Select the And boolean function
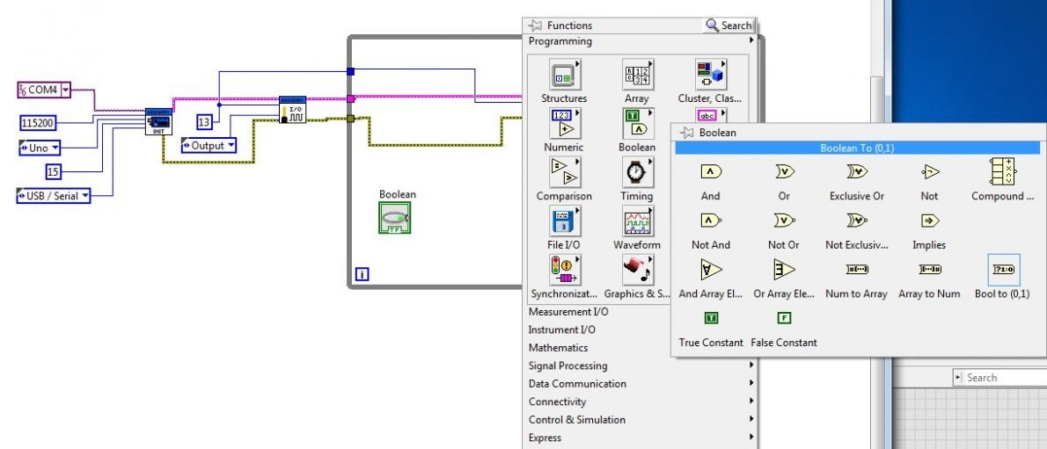Image resolution: width=1047 pixels, height=449 pixels. tap(711, 173)
